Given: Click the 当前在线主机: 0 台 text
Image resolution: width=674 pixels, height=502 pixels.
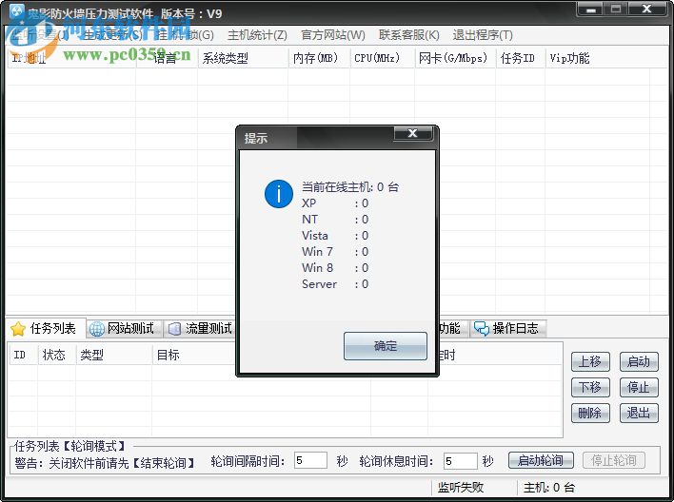Looking at the screenshot, I should click(x=350, y=186).
